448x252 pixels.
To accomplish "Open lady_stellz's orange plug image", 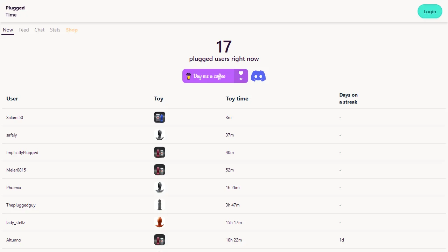I will [x=160, y=222].
